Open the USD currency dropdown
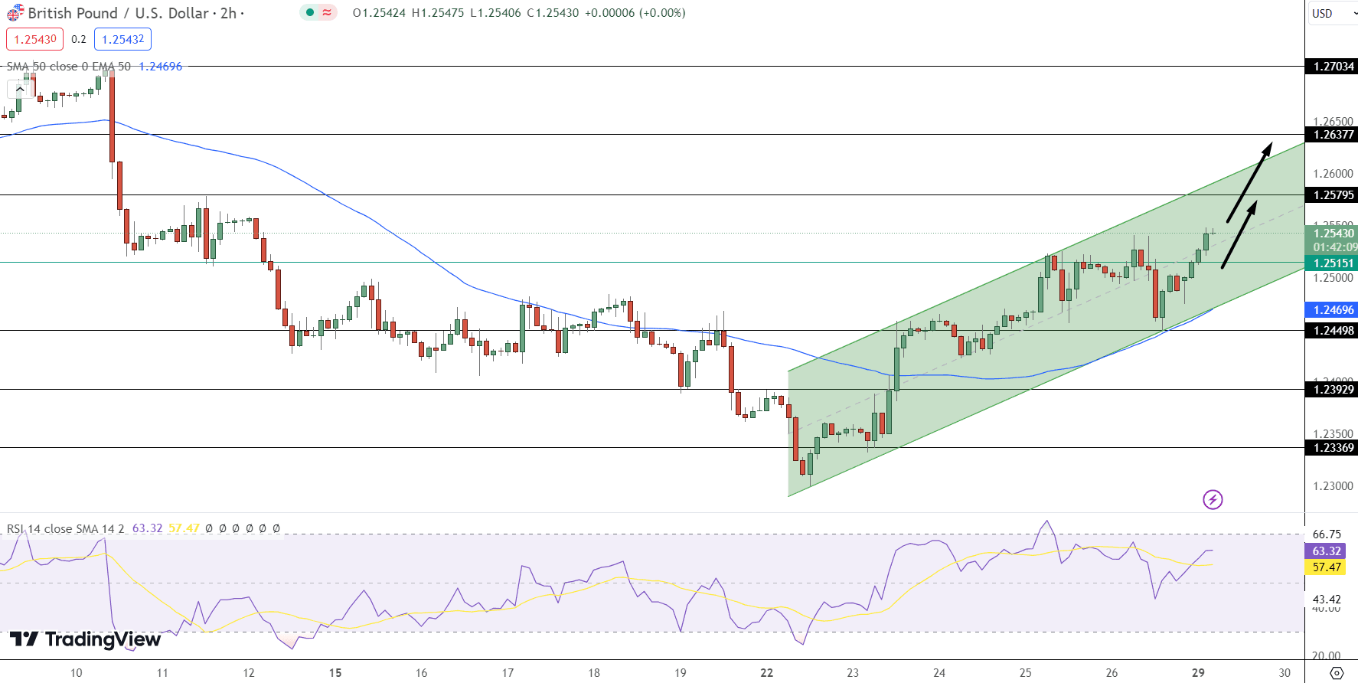The image size is (1358, 683). pos(1332,13)
